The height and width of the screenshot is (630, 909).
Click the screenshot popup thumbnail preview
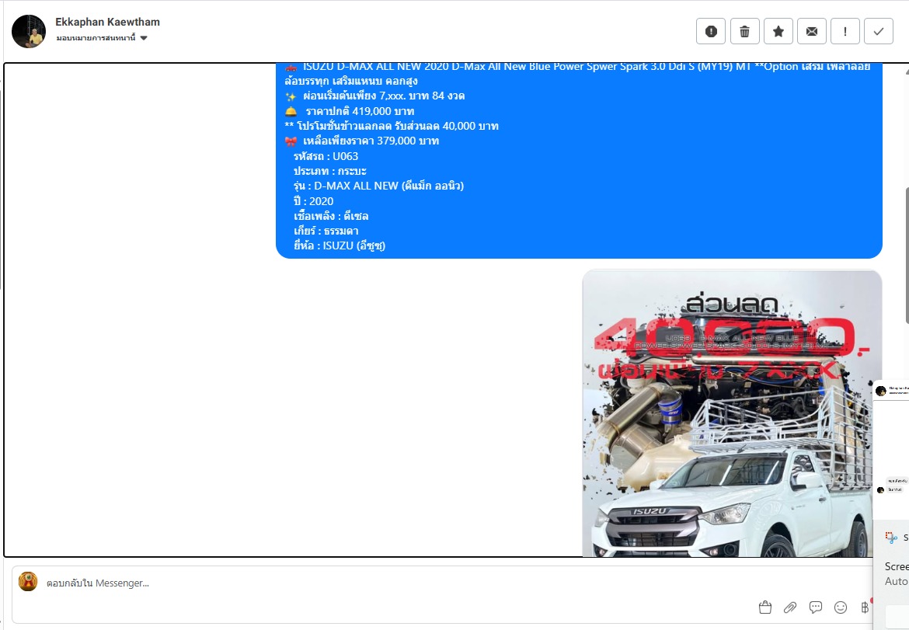891,449
